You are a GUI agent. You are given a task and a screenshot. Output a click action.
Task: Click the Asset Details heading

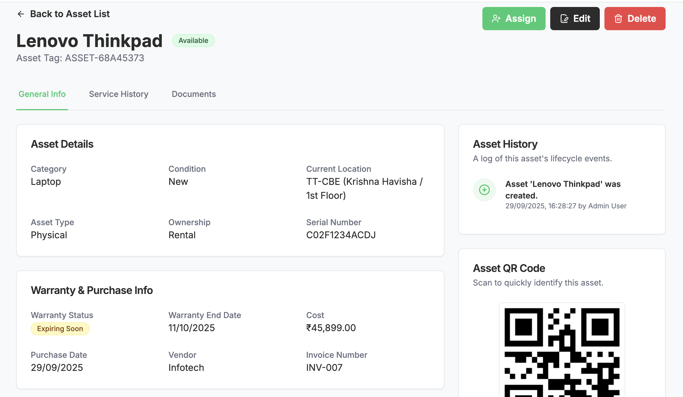pyautogui.click(x=62, y=144)
